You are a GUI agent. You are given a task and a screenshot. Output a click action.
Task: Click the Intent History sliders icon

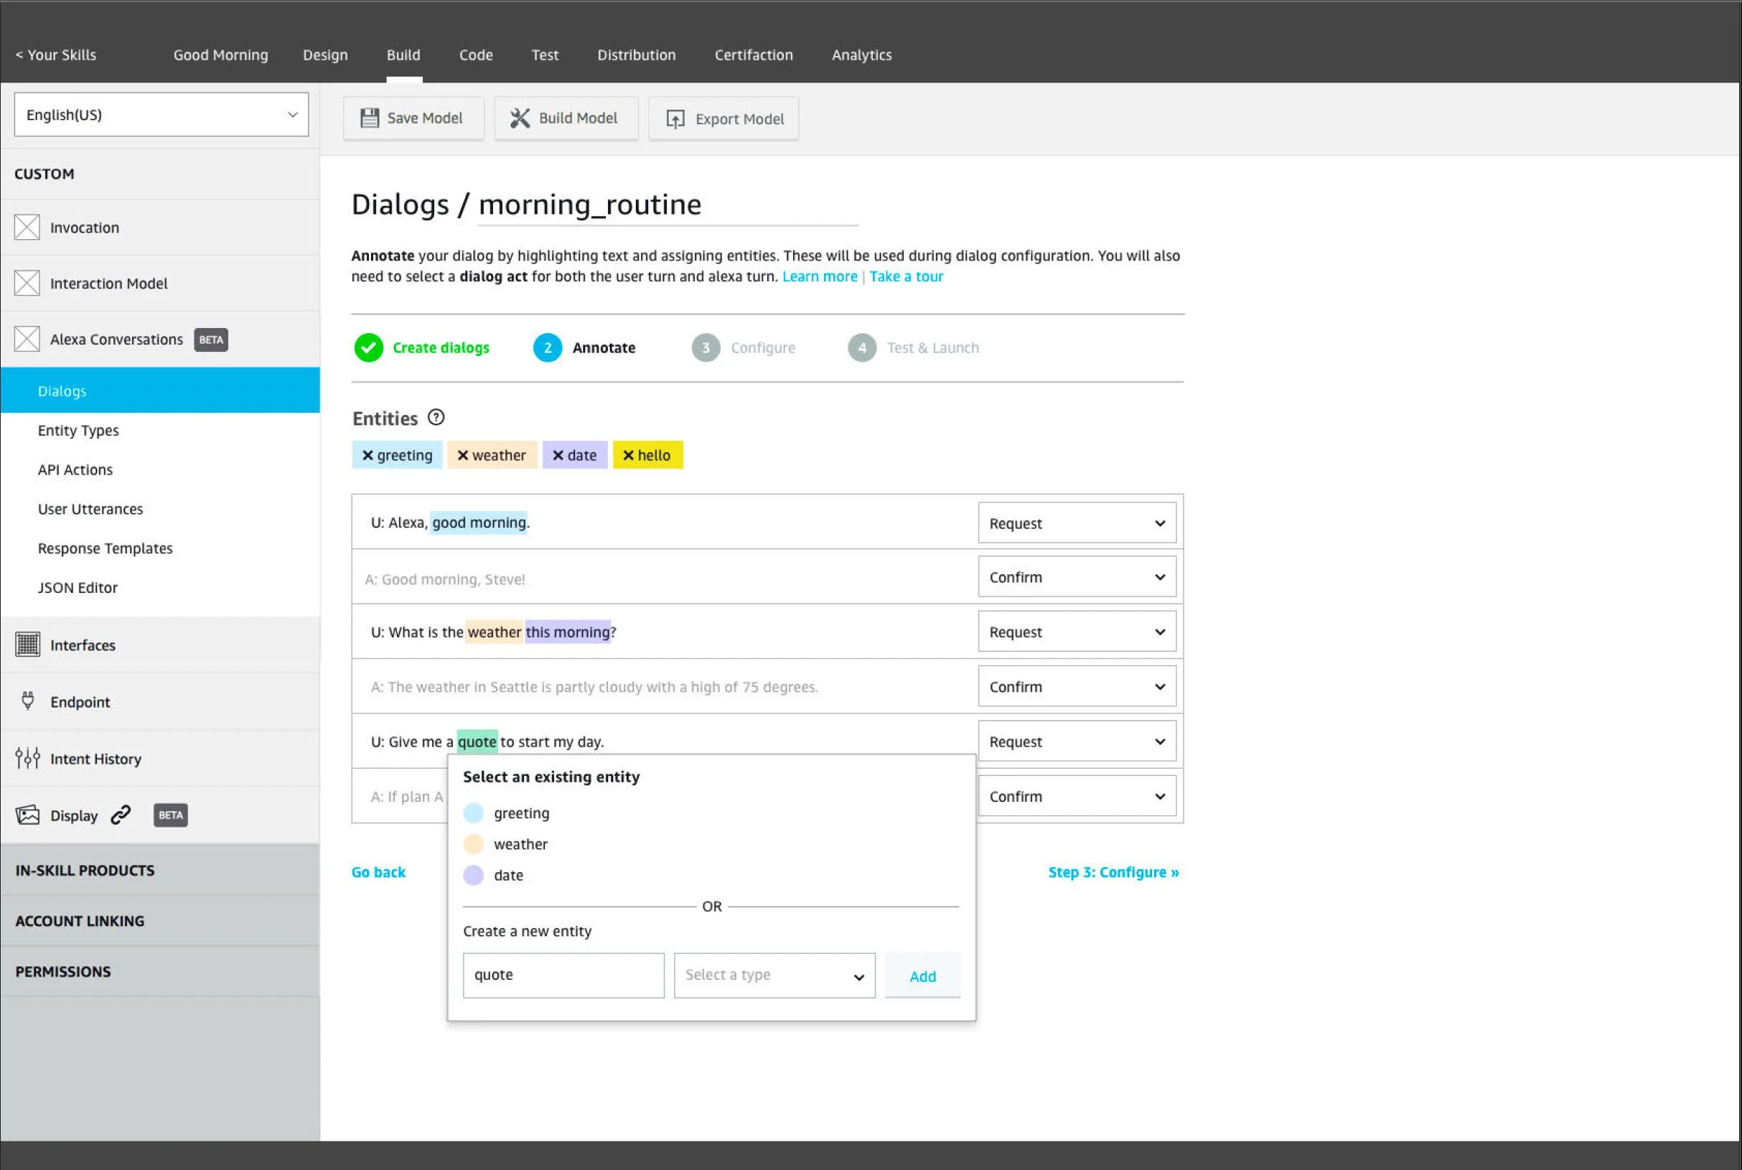[x=27, y=758]
